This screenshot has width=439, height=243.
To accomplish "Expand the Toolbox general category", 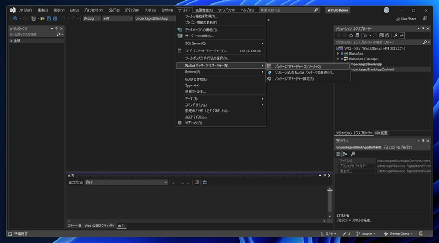I will click(x=12, y=41).
